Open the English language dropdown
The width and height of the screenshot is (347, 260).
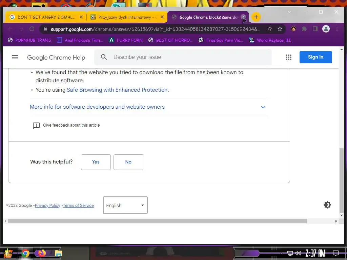click(125, 205)
